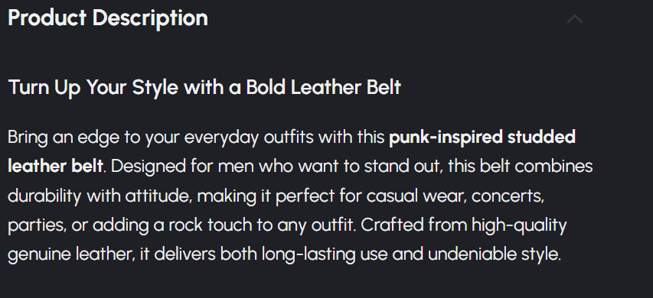Click the Product Description heading
The width and height of the screenshot is (653, 298).
[108, 18]
